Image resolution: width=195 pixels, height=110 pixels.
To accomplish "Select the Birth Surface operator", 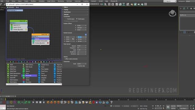I will (29, 65).
